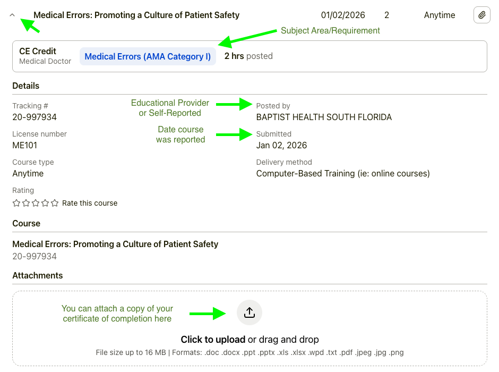
Task: Select the second rating star
Action: point(26,203)
